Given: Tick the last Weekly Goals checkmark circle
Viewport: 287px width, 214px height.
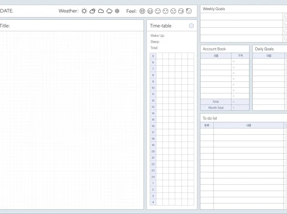Looking at the screenshot, I should pyautogui.click(x=285, y=38).
